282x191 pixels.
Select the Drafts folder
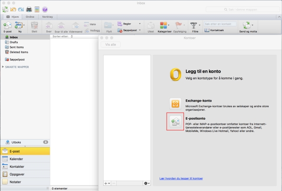(x=25, y=42)
